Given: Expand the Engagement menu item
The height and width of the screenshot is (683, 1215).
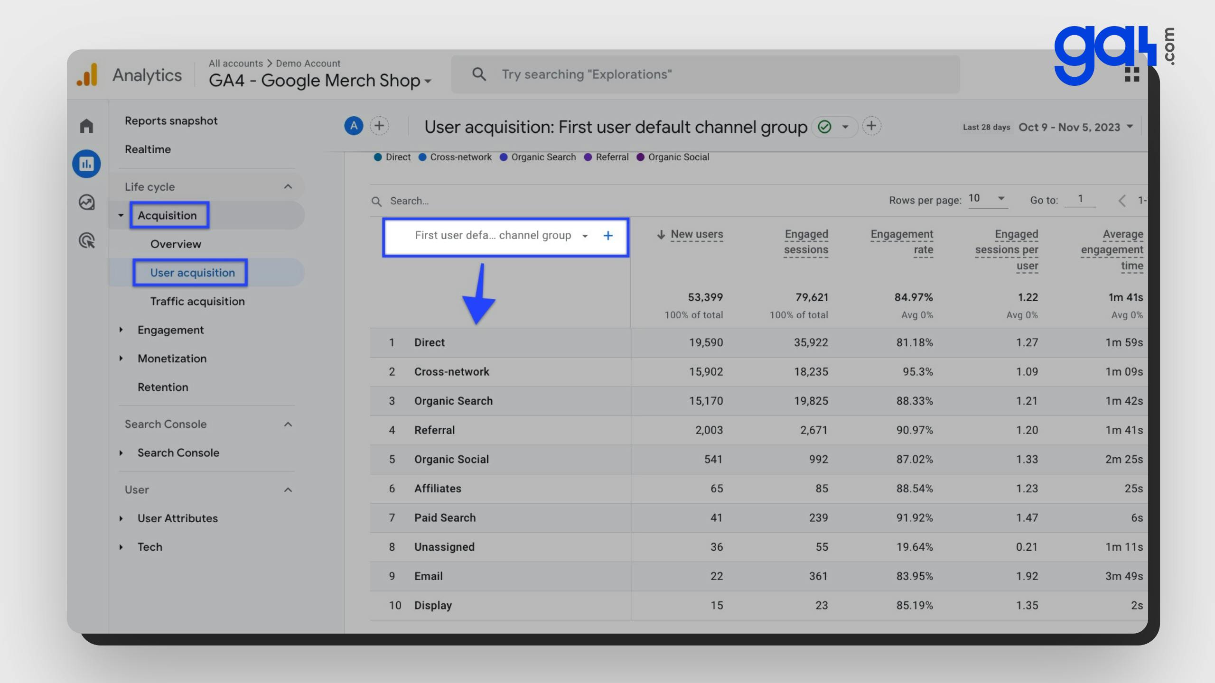Looking at the screenshot, I should (x=170, y=330).
